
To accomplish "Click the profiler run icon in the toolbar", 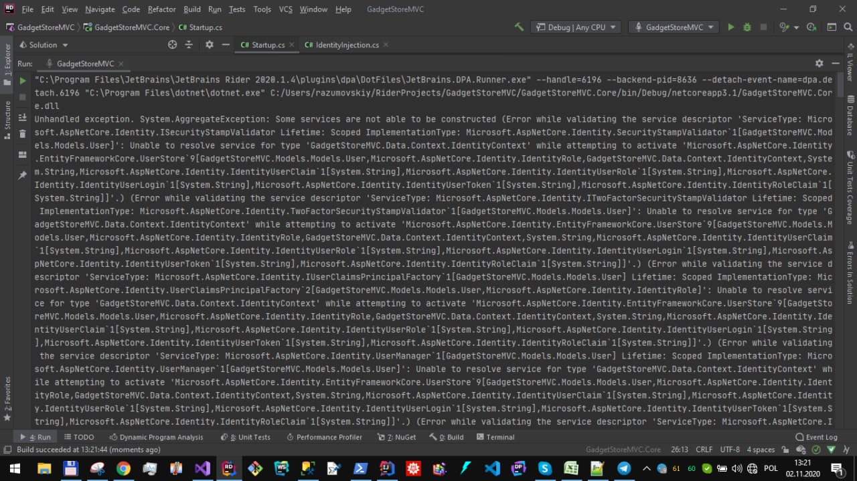I will [811, 27].
